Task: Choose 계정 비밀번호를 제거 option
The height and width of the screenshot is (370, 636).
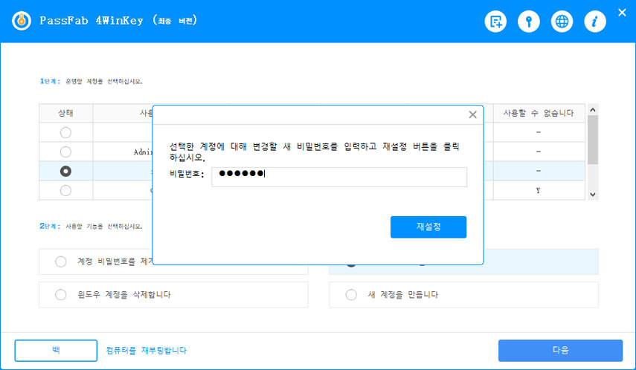Action: tap(61, 262)
